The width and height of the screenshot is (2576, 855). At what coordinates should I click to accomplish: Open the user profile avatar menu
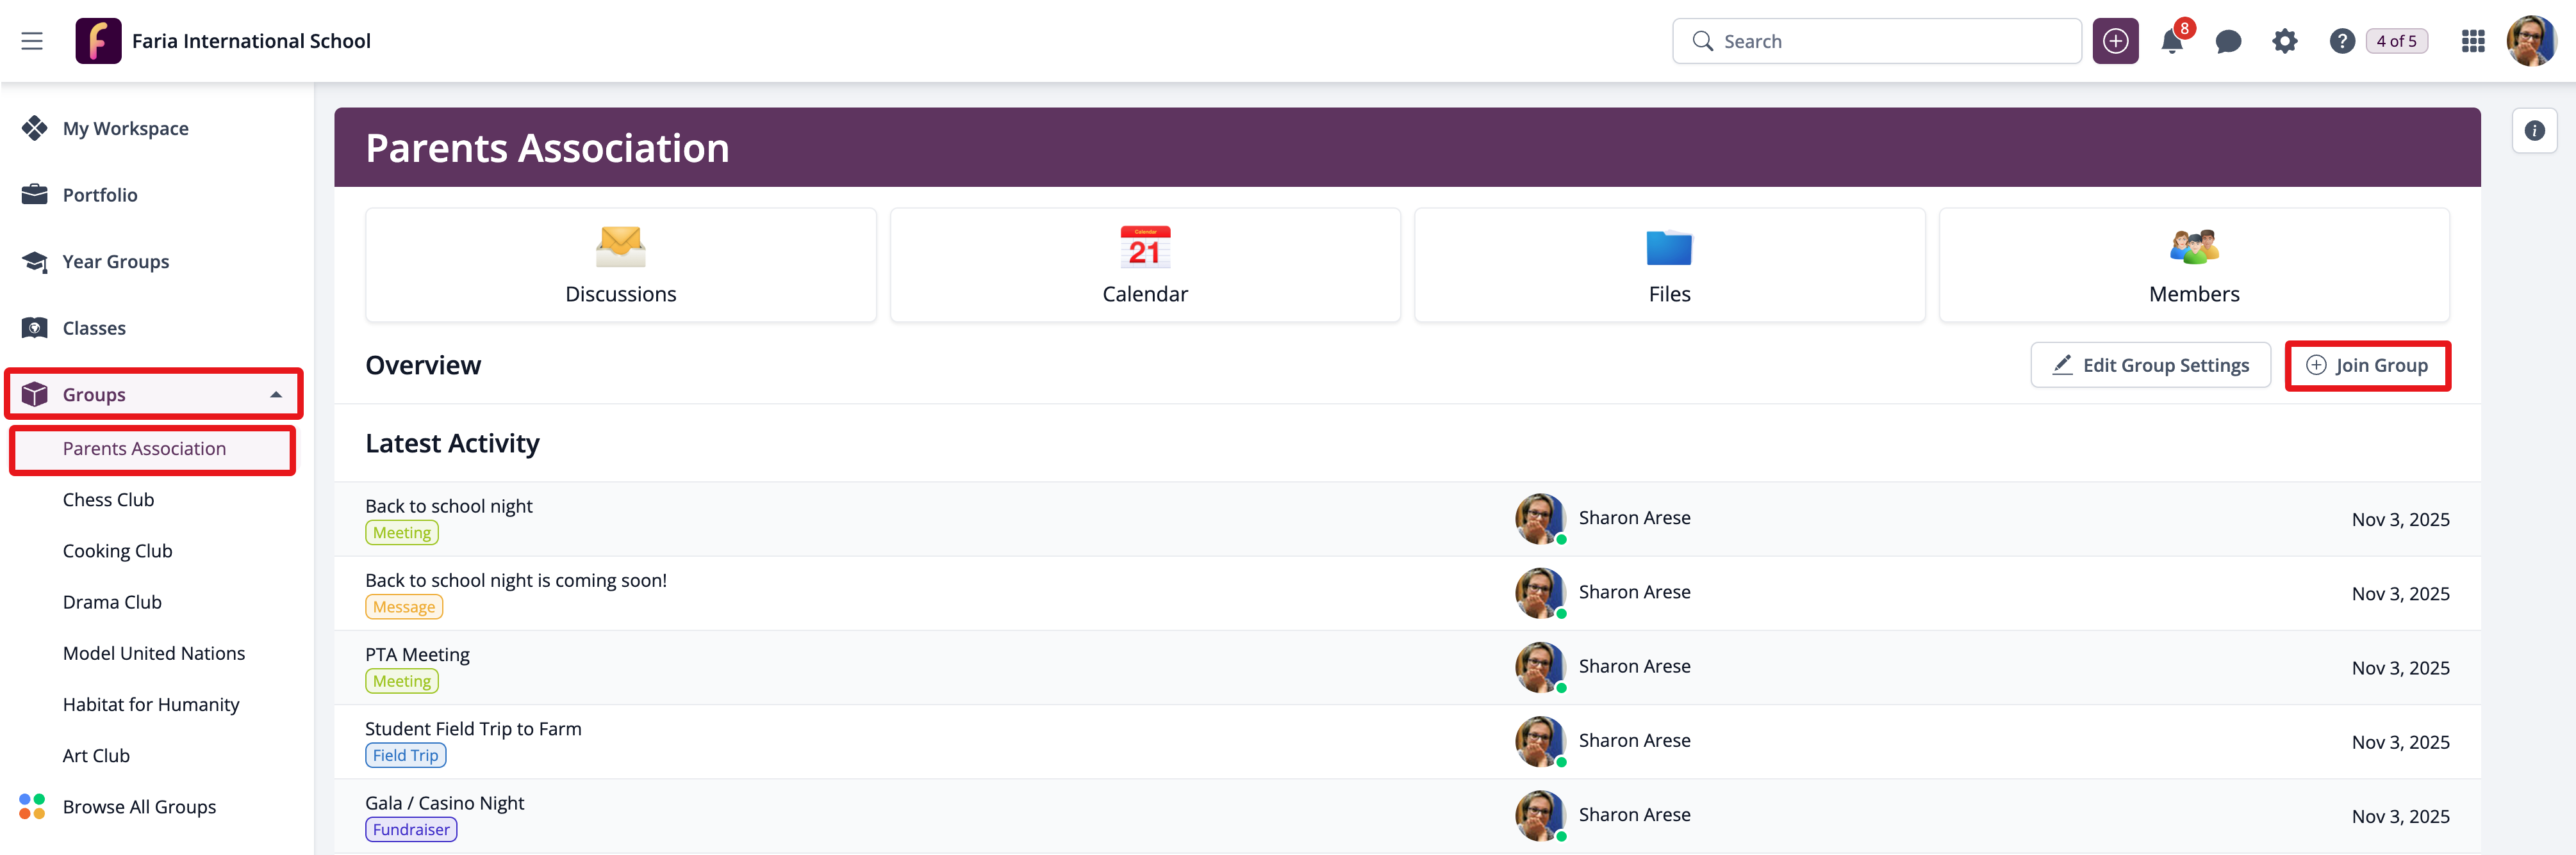(2531, 42)
